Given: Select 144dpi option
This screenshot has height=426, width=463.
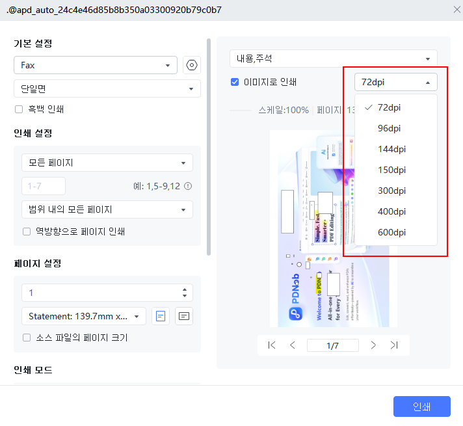Looking at the screenshot, I should (x=395, y=149).
